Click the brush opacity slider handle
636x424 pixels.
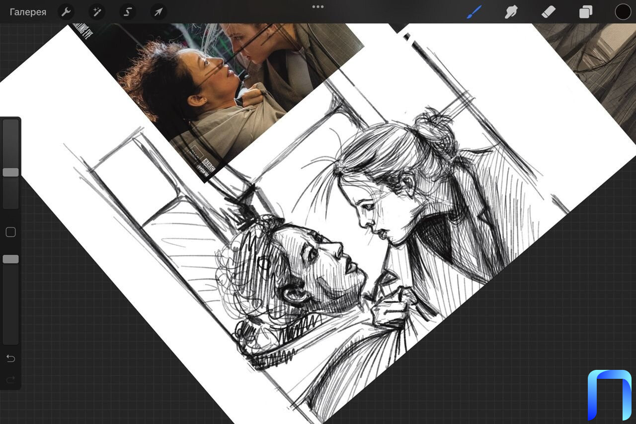coord(10,259)
